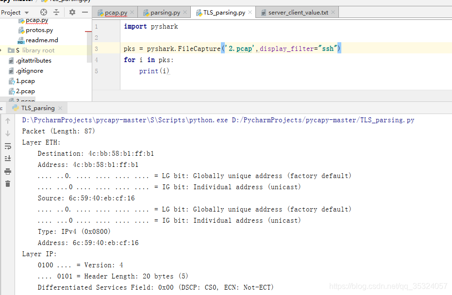Click the 'for i in pks:' line
The width and height of the screenshot is (452, 295).
[x=149, y=60]
